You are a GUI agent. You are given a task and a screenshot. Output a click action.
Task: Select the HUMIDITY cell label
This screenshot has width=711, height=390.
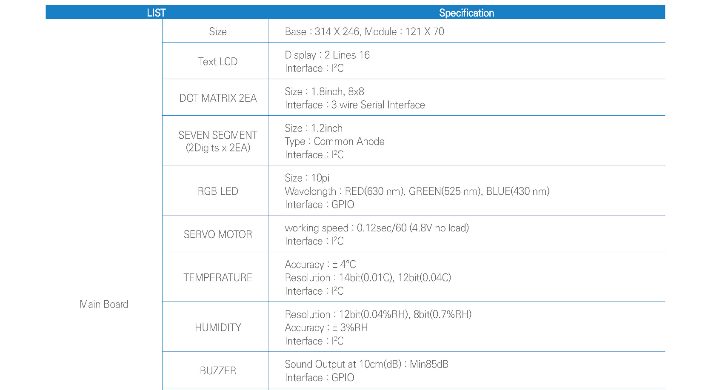217,327
